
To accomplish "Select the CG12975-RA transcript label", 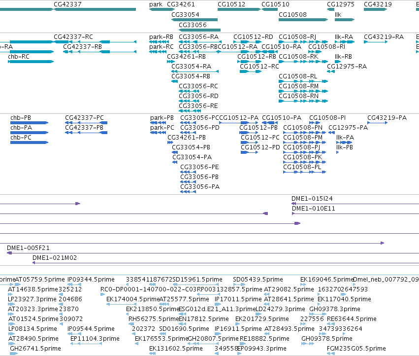I will [347, 67].
